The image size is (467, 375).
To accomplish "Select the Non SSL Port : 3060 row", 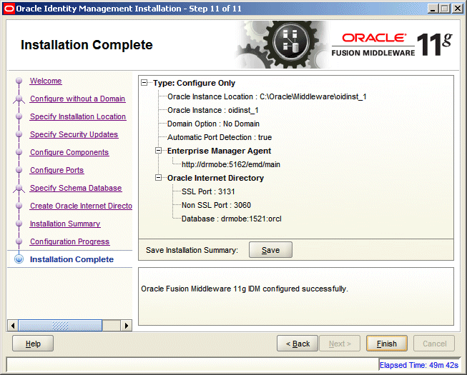I will point(216,205).
